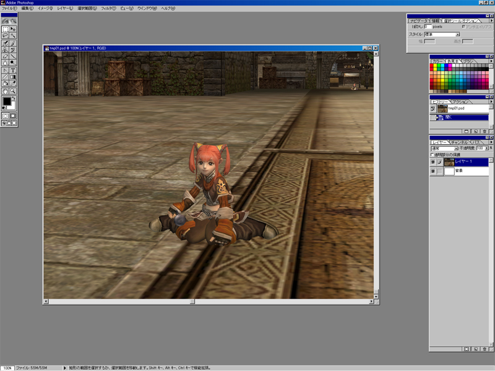
Task: Select the Rectangular Marquee tool
Action: point(6,29)
